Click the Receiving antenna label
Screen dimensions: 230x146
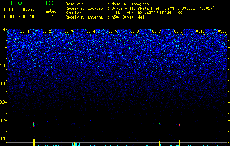pos(84,17)
